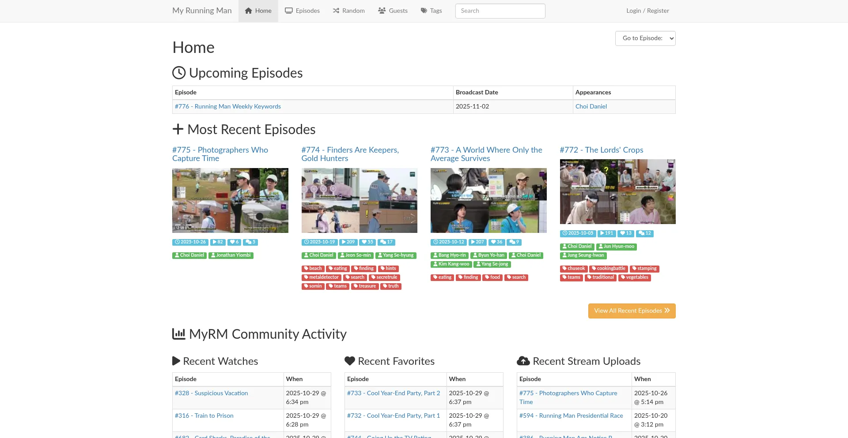Click the Jeon So-min guest badge
The width and height of the screenshot is (848, 438).
[356, 255]
